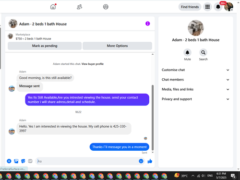This screenshot has width=240, height=180.
Task: Click the taskbar network icon
Action: click(198, 176)
